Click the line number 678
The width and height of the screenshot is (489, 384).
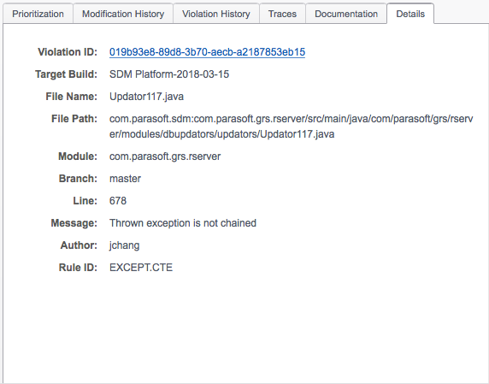pyautogui.click(x=118, y=201)
